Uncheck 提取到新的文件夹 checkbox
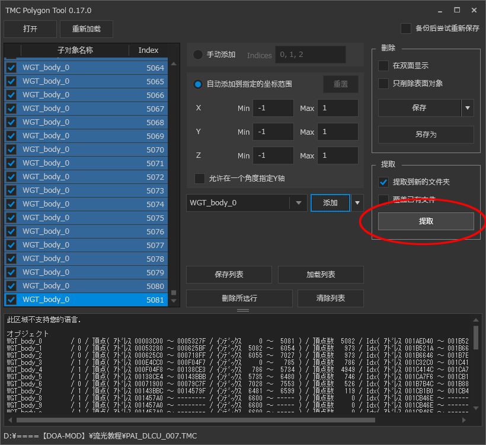 click(x=383, y=182)
